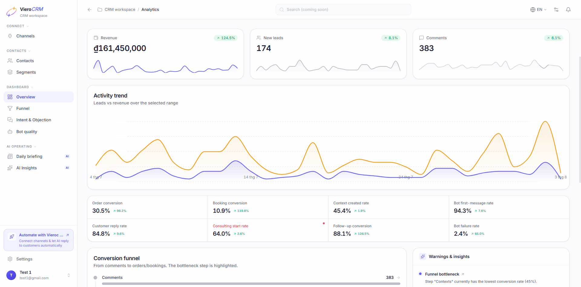Open the Contacts page

click(x=38, y=61)
